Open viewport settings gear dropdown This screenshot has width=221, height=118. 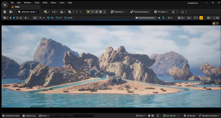[x=209, y=18]
